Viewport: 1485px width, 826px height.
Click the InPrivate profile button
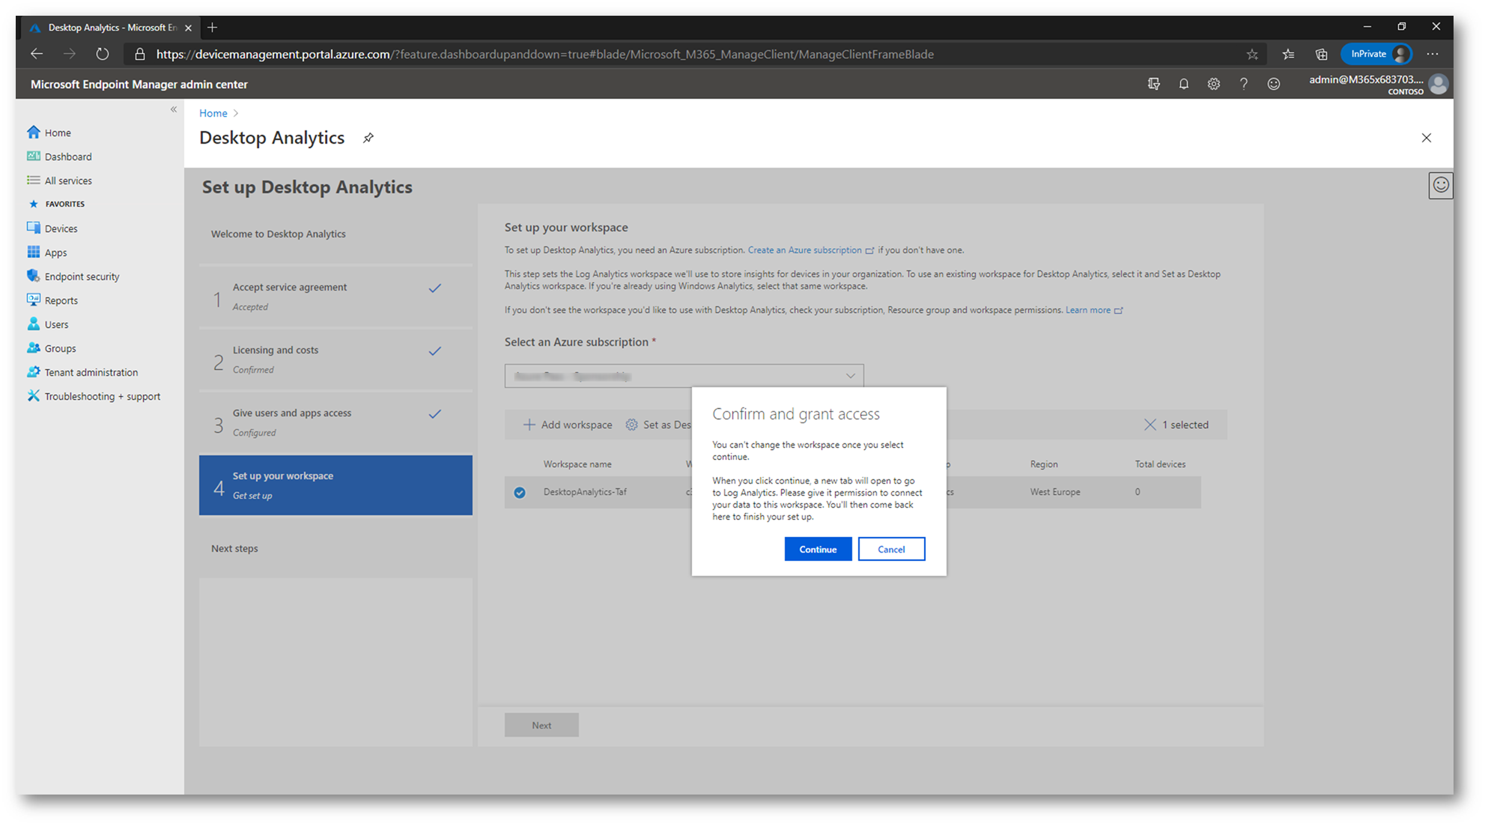click(1376, 54)
